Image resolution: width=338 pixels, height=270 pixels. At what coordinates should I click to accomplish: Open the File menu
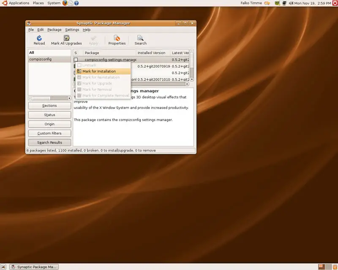(x=31, y=30)
